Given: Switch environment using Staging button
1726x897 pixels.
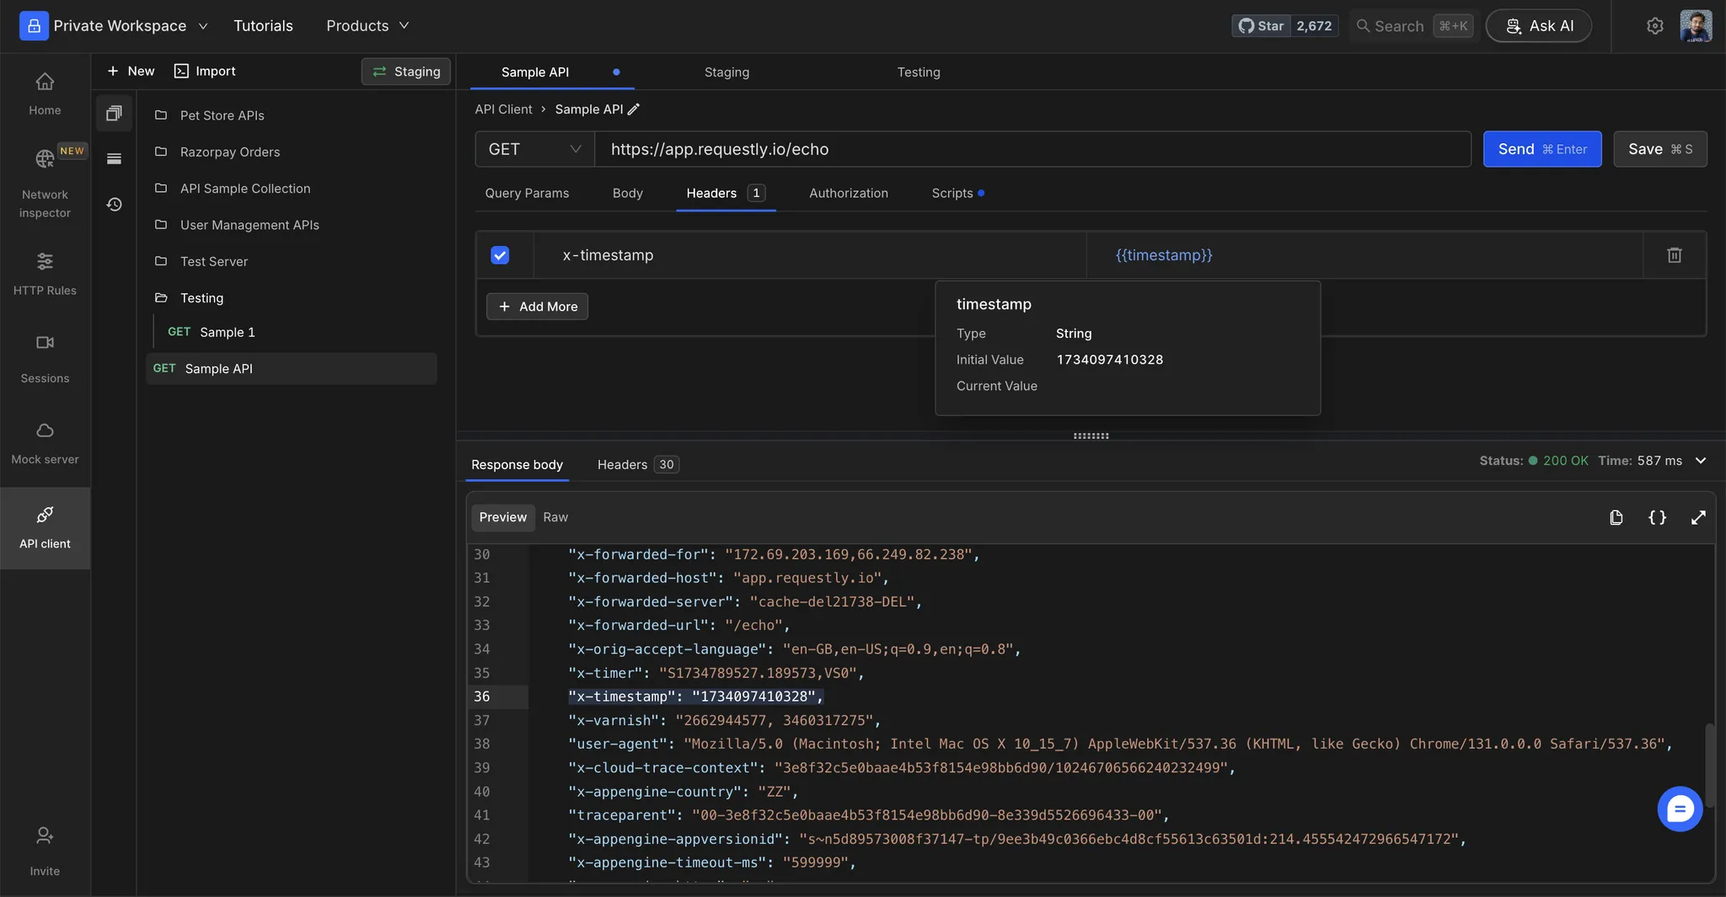Looking at the screenshot, I should coord(406,72).
